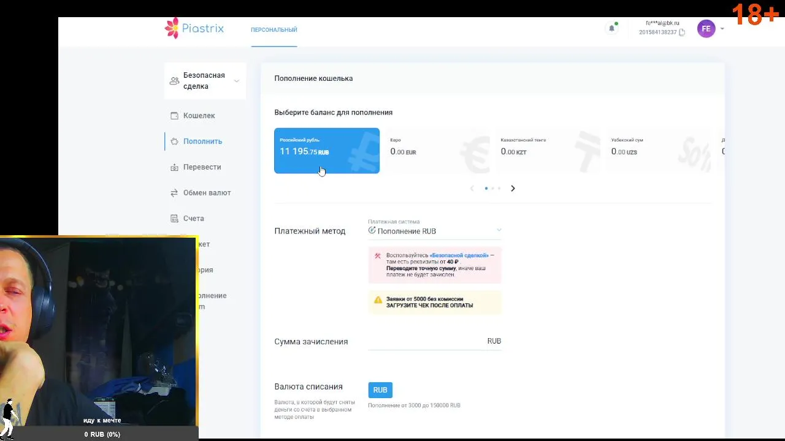Click the tools icon in the pink notice
This screenshot has height=441, width=785.
click(x=378, y=256)
